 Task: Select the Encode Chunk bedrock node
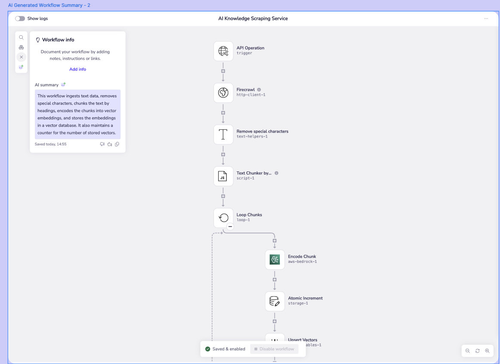click(x=275, y=259)
